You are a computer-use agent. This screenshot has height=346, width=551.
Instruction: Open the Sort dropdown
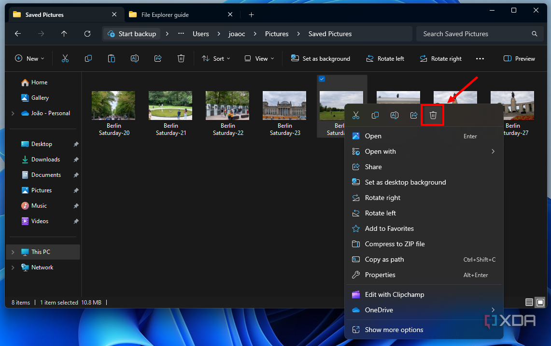pyautogui.click(x=216, y=58)
